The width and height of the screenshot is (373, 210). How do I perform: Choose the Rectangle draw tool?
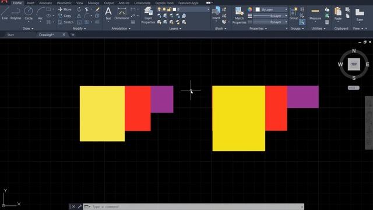48,9
